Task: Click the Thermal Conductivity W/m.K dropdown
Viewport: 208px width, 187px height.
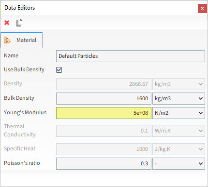Action: point(178,131)
